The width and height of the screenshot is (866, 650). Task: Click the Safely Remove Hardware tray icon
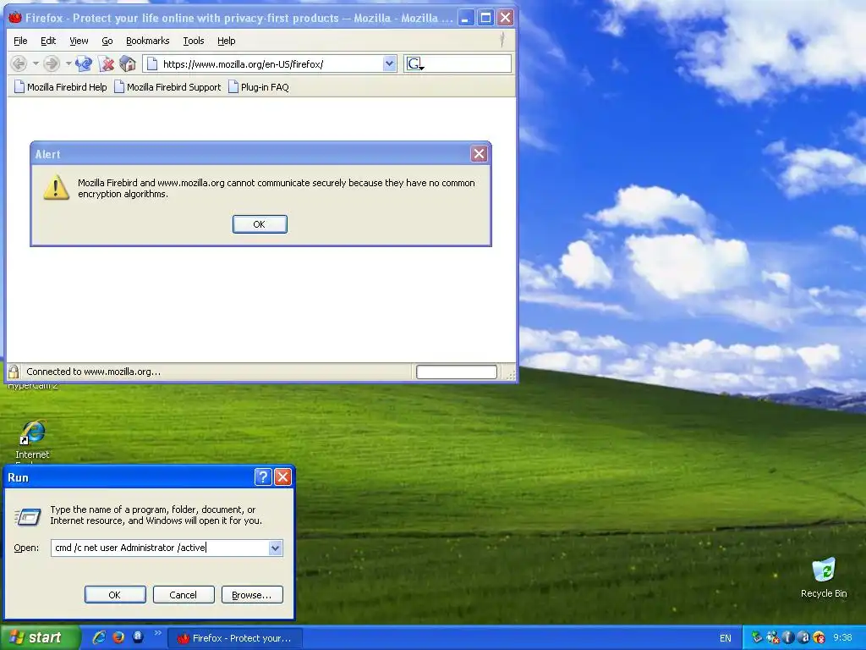point(757,638)
